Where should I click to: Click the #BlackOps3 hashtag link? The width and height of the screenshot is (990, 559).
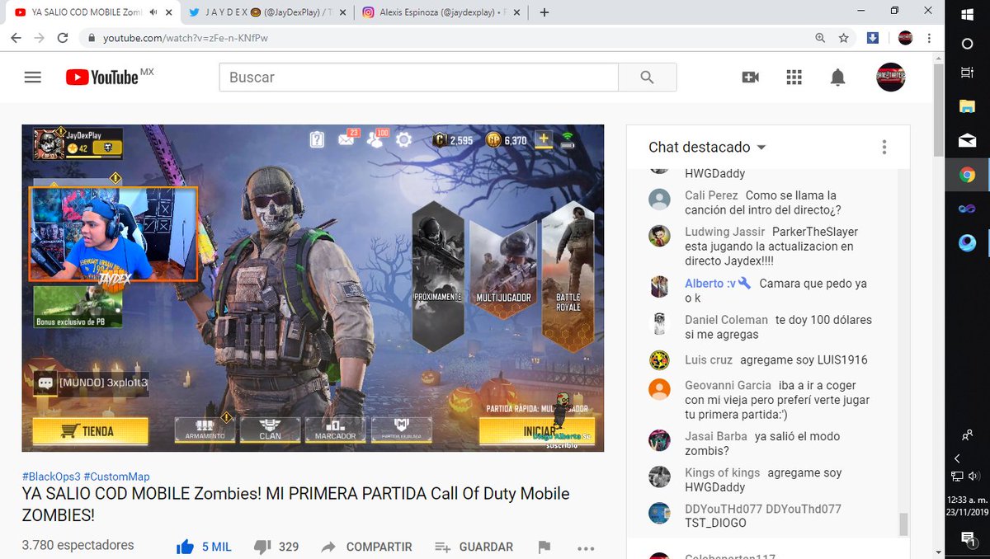(x=51, y=477)
